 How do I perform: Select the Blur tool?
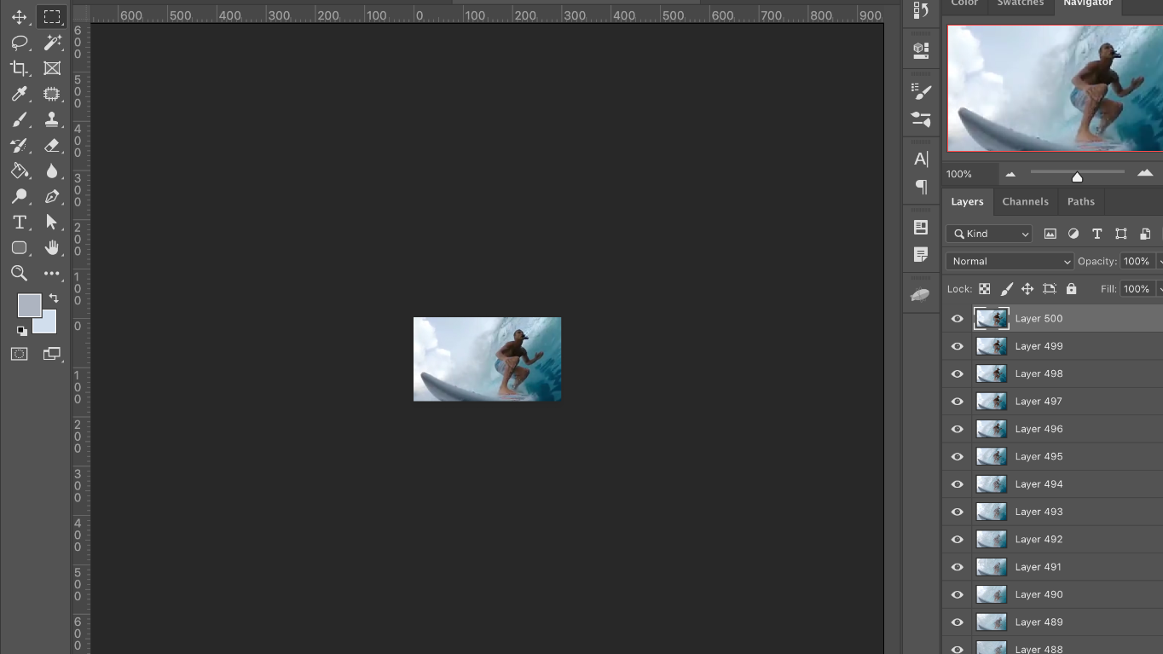tap(52, 171)
